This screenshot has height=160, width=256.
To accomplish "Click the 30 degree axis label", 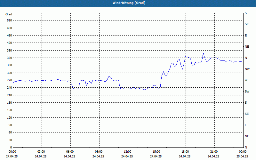I will pos(10,140).
